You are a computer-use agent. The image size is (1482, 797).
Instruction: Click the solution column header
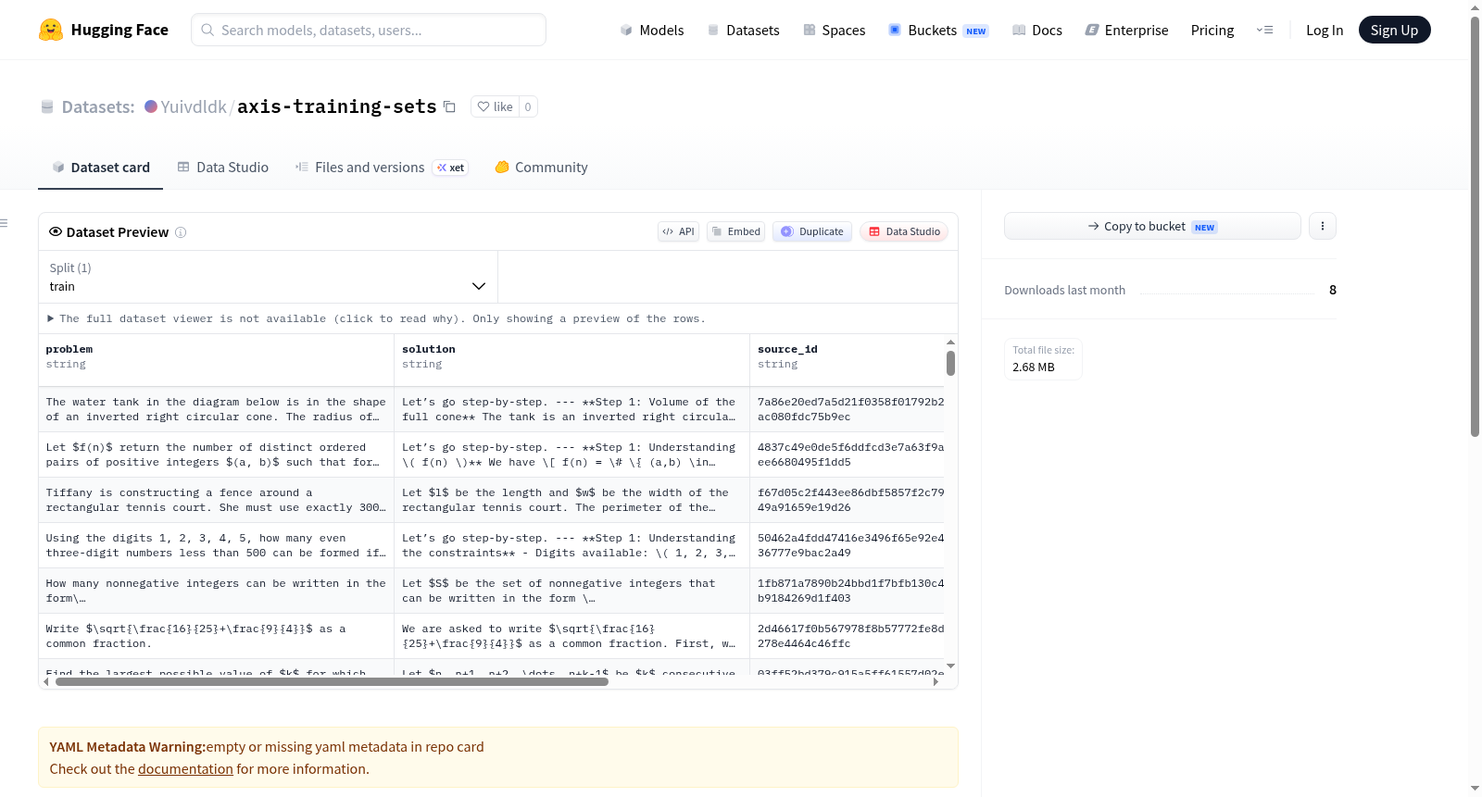pyautogui.click(x=572, y=360)
